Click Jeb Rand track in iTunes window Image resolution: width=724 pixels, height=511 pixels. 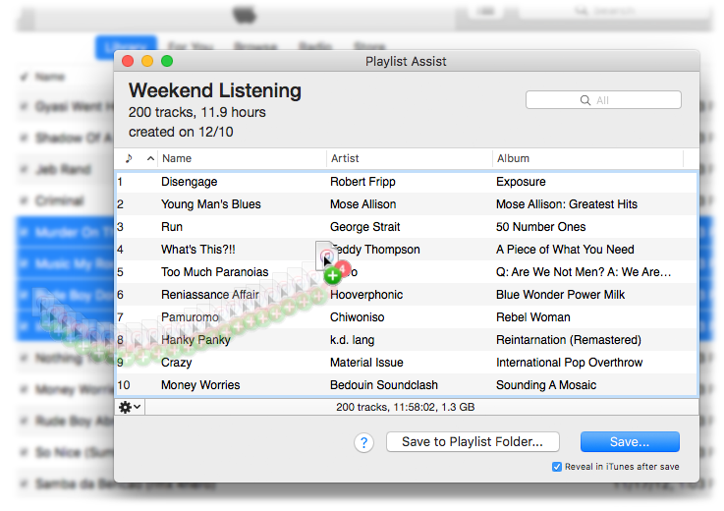click(x=63, y=170)
